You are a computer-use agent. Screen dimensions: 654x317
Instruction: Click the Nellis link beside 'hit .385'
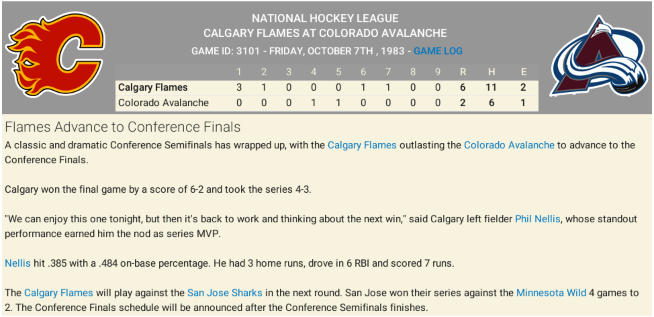tap(17, 263)
